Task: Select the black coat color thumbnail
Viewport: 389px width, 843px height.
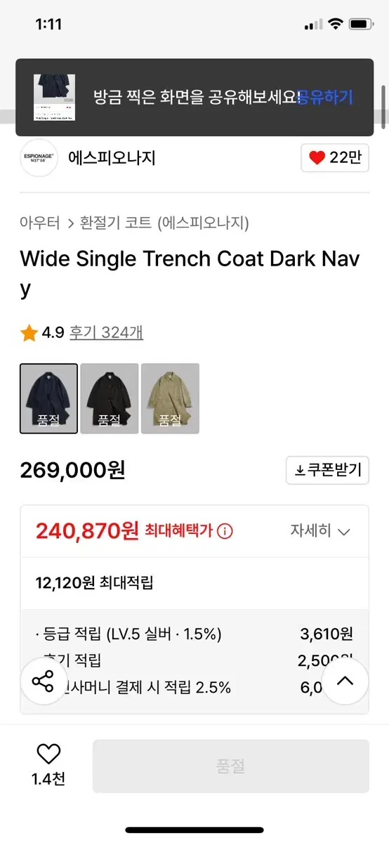Action: pyautogui.click(x=109, y=398)
